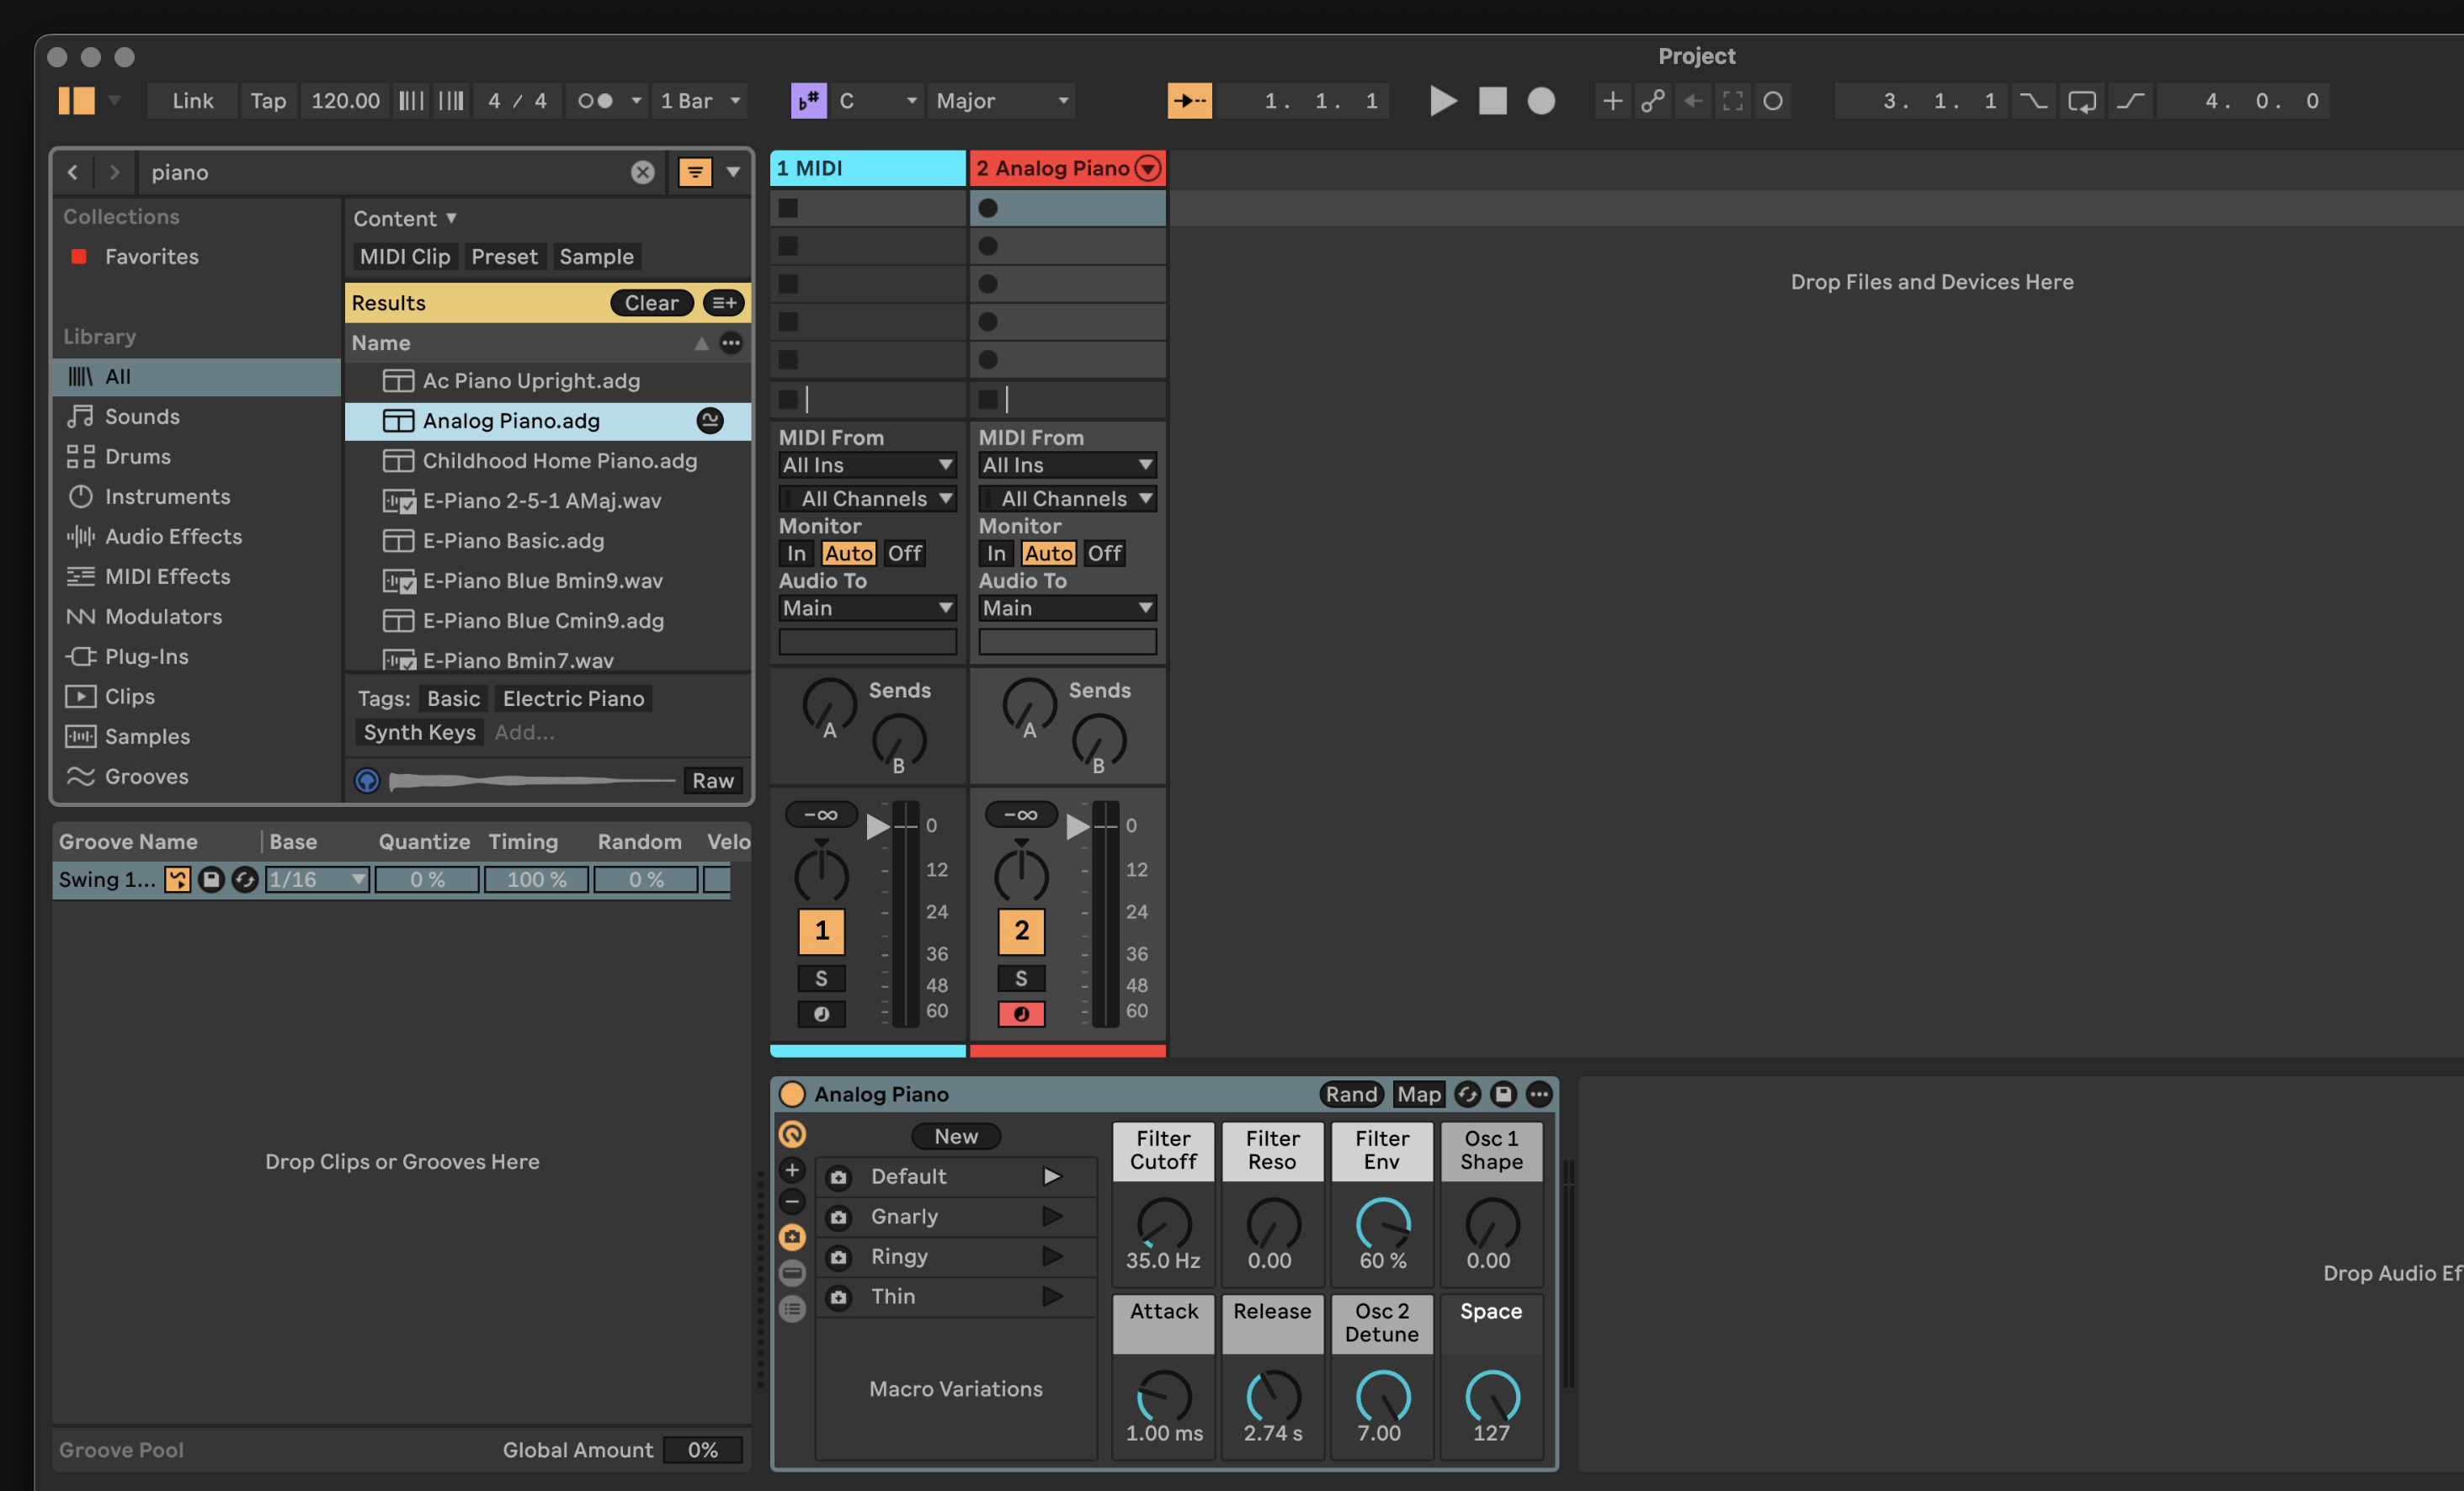Click the re-enable automation arrow icon

pos(1692,101)
